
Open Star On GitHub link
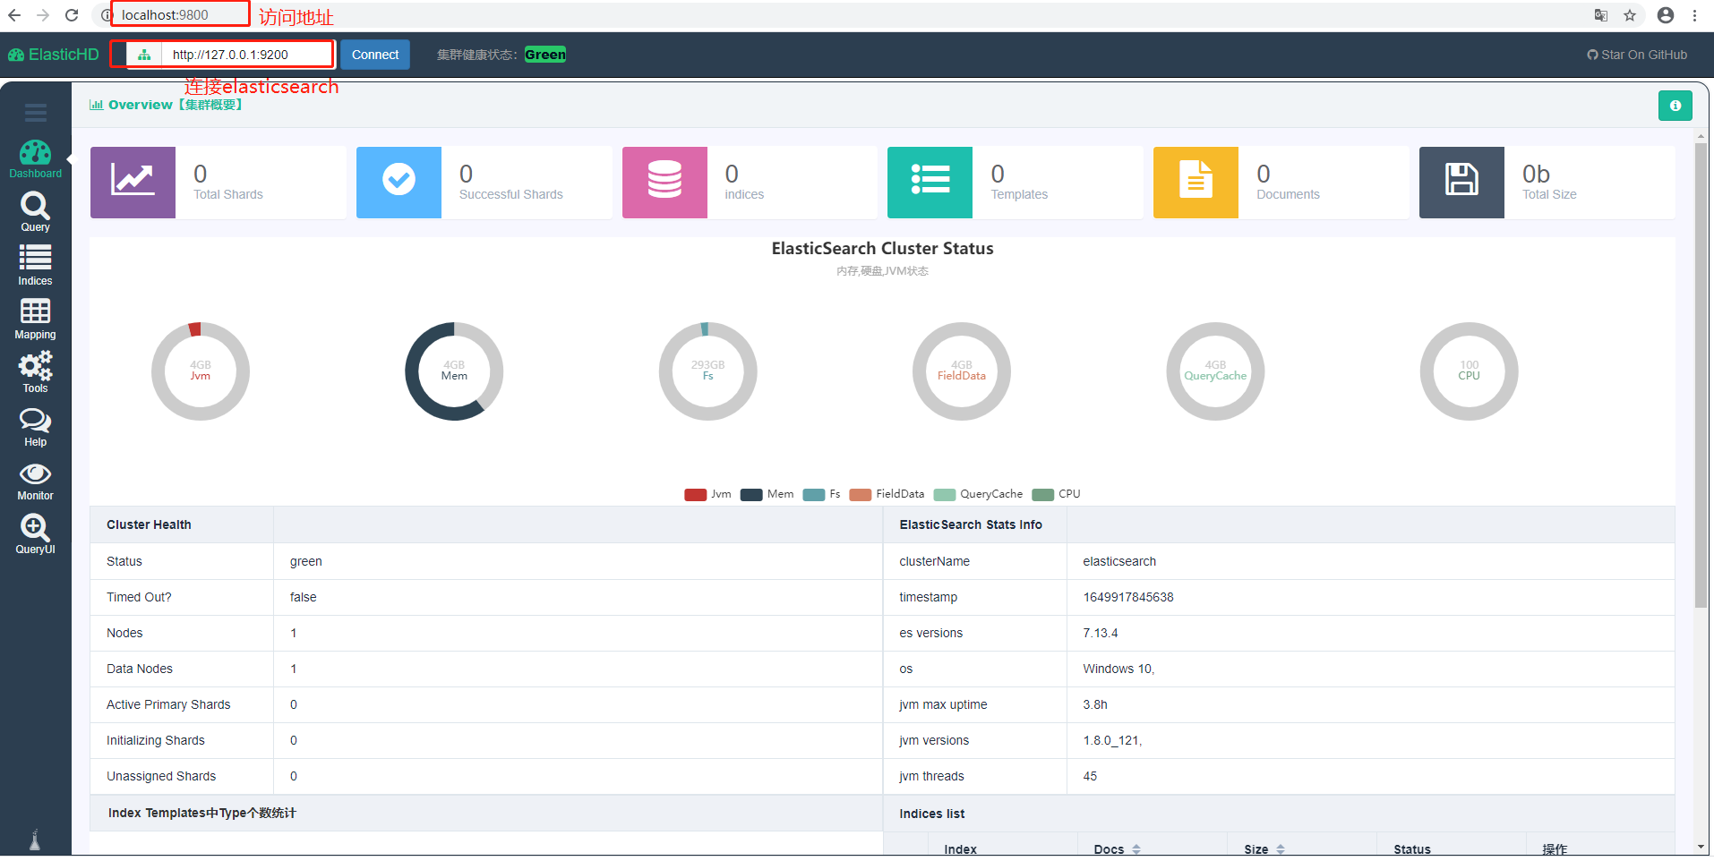point(1637,55)
